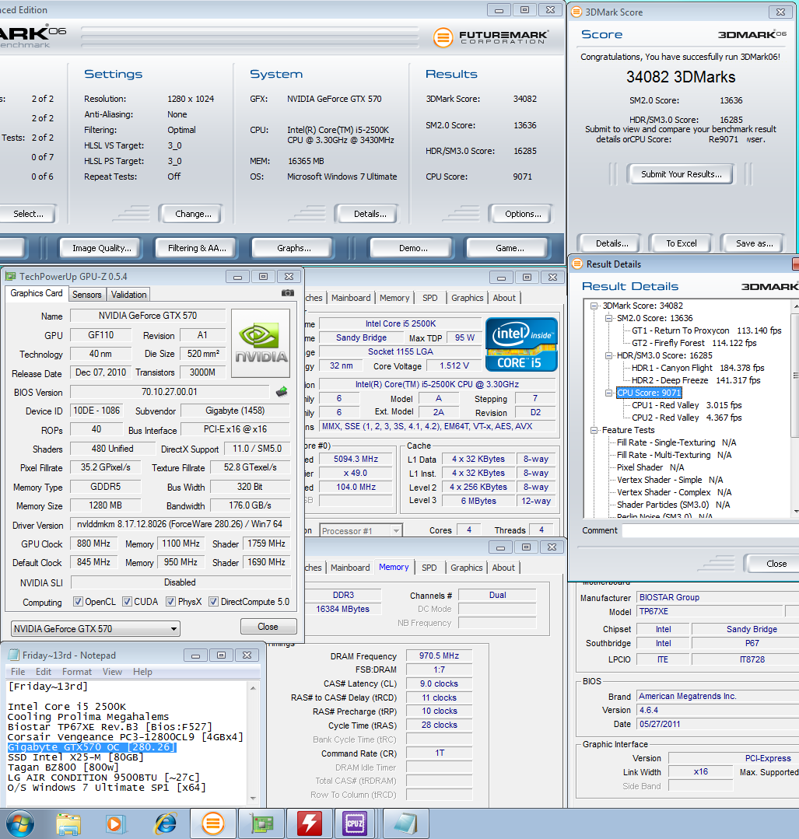Screen dimensions: 799x839
Task: Open the SPD tab in upper CPU-Z window
Action: click(430, 298)
